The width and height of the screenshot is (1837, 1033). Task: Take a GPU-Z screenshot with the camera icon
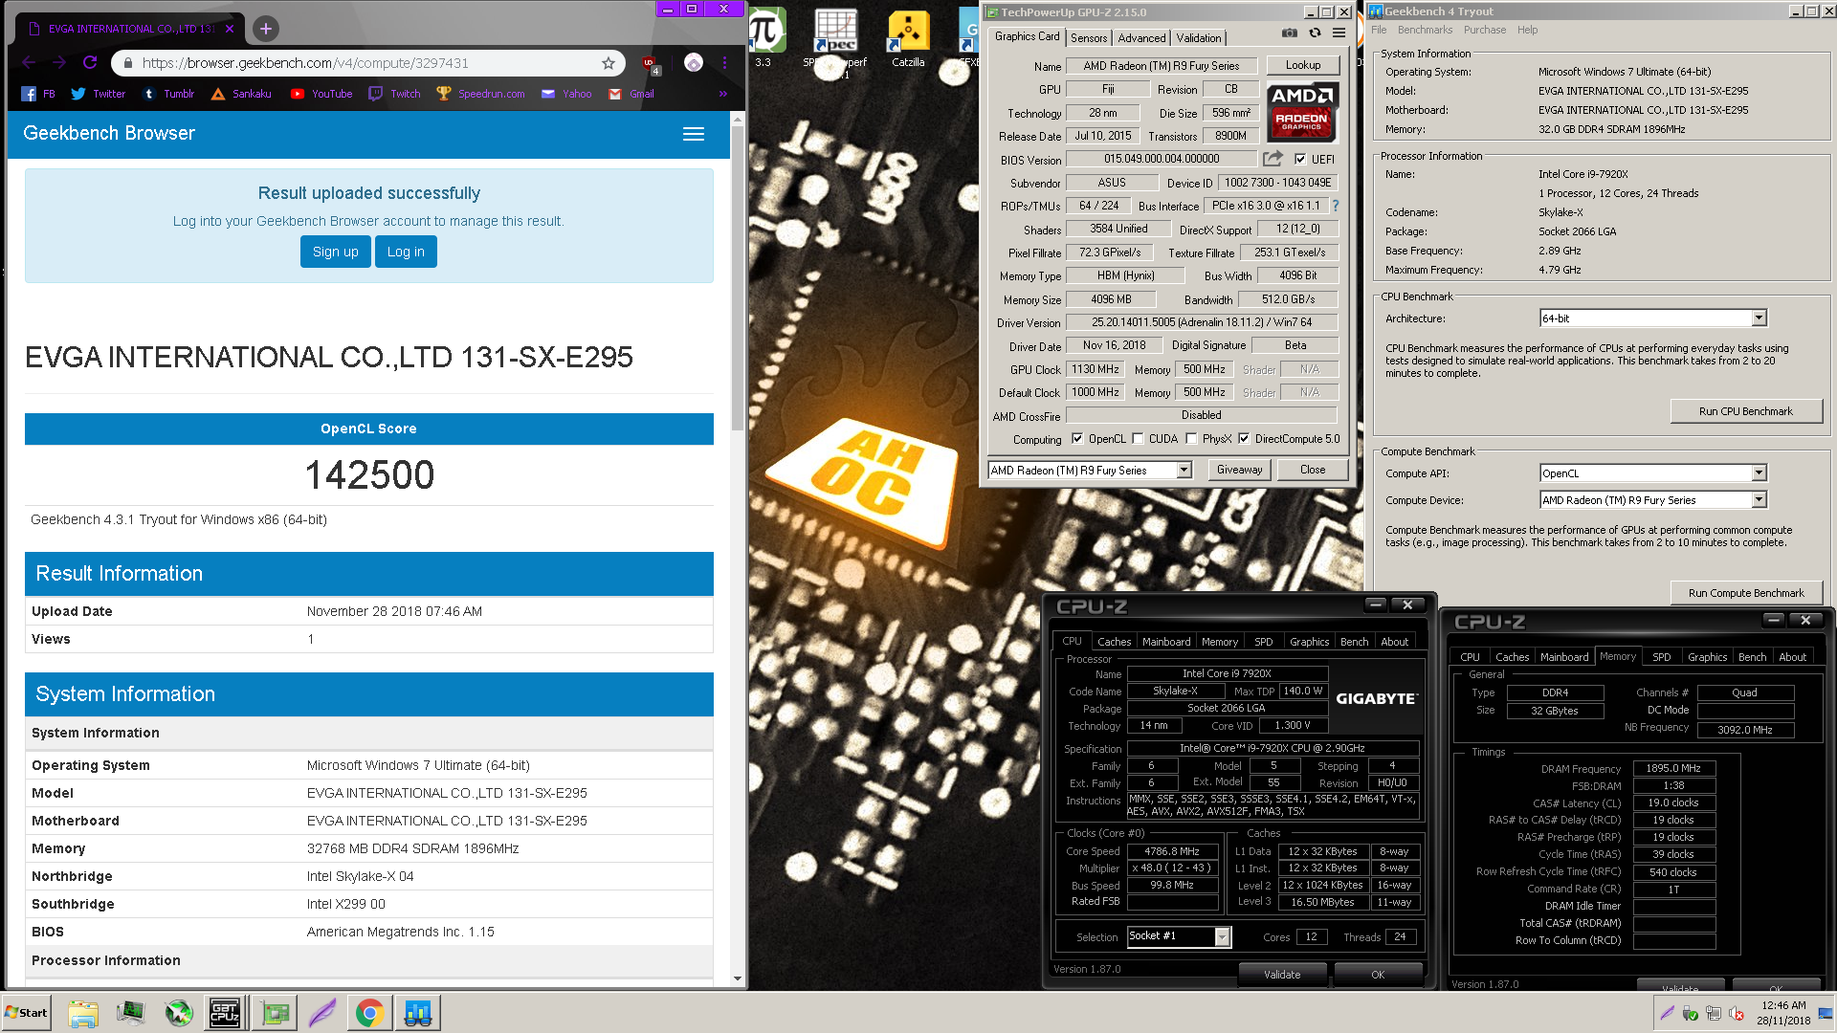coord(1290,33)
